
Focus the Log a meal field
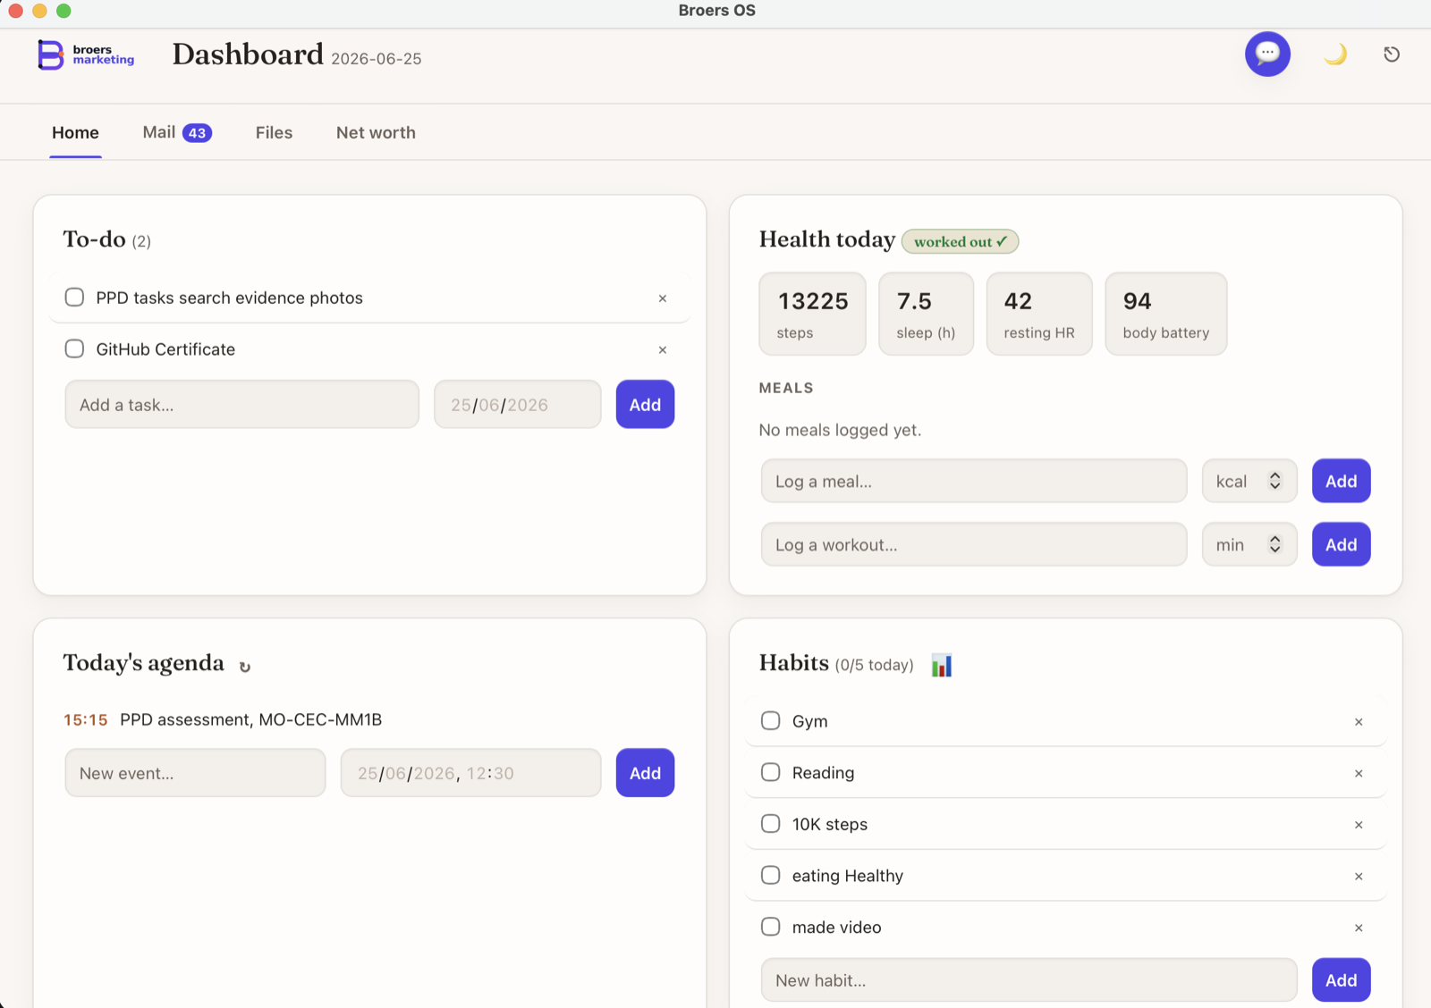tap(974, 481)
